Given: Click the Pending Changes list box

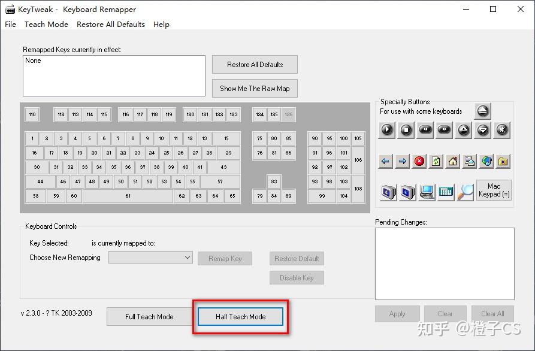Looking at the screenshot, I should pyautogui.click(x=445, y=264).
